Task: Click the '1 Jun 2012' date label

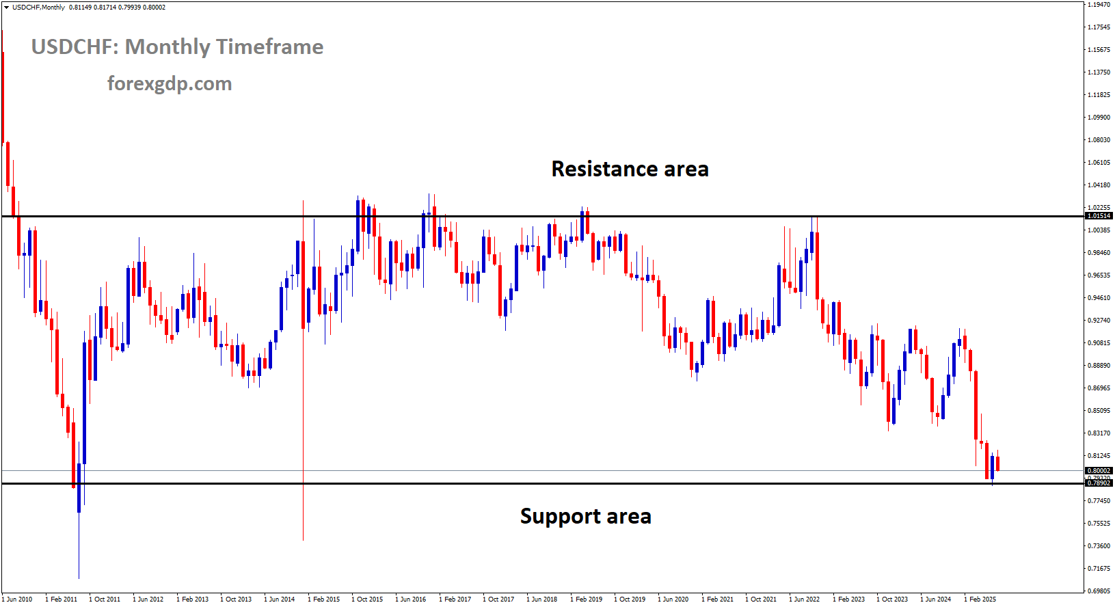Action: click(x=148, y=599)
